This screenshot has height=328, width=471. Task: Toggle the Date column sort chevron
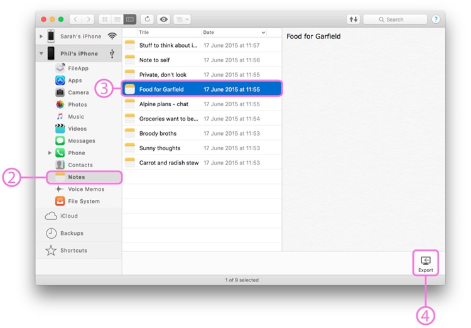pyautogui.click(x=263, y=33)
